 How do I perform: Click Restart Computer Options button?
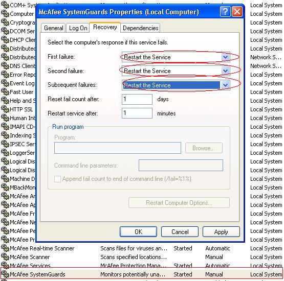tap(179, 203)
